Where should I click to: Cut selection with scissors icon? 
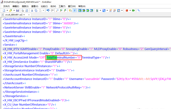coord(32,11)
